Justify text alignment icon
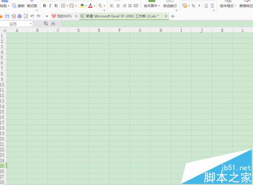253x185 pixels. click(x=130, y=6)
